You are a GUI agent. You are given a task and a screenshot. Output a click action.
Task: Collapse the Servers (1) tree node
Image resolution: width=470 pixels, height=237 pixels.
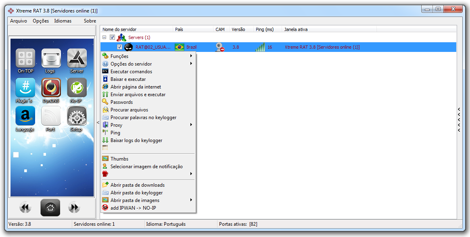[x=104, y=37]
